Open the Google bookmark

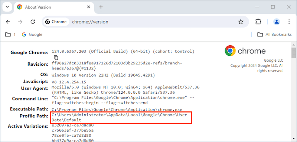32,35
